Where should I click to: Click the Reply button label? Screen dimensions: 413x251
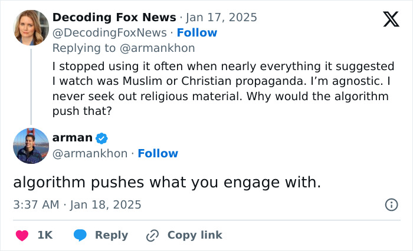(x=112, y=235)
